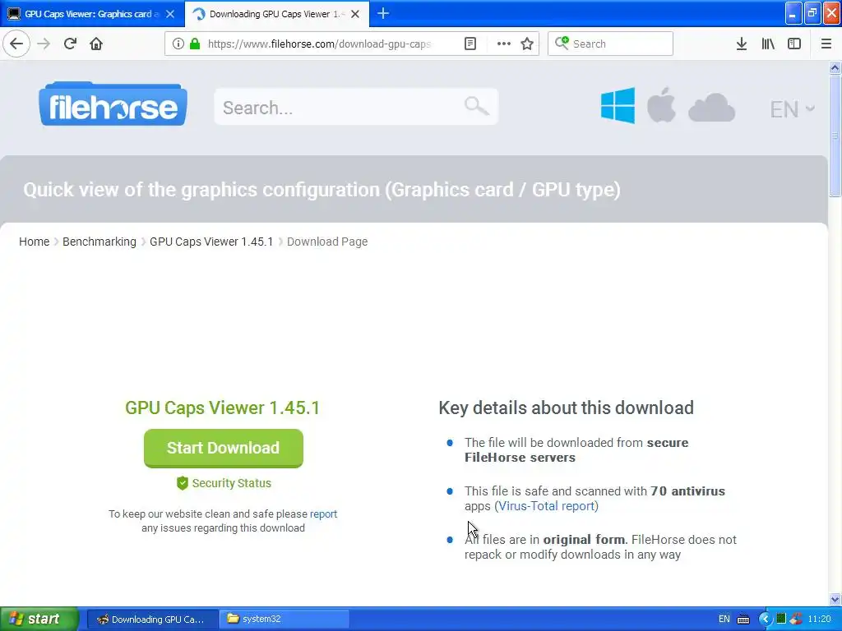This screenshot has height=631, width=842.
Task: Close the Downloading GPU Caps Viewer tab
Action: [355, 14]
